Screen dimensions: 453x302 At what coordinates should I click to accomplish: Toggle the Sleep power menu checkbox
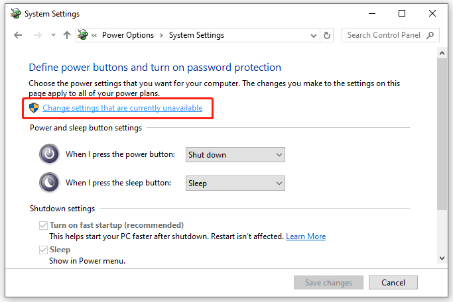click(44, 250)
